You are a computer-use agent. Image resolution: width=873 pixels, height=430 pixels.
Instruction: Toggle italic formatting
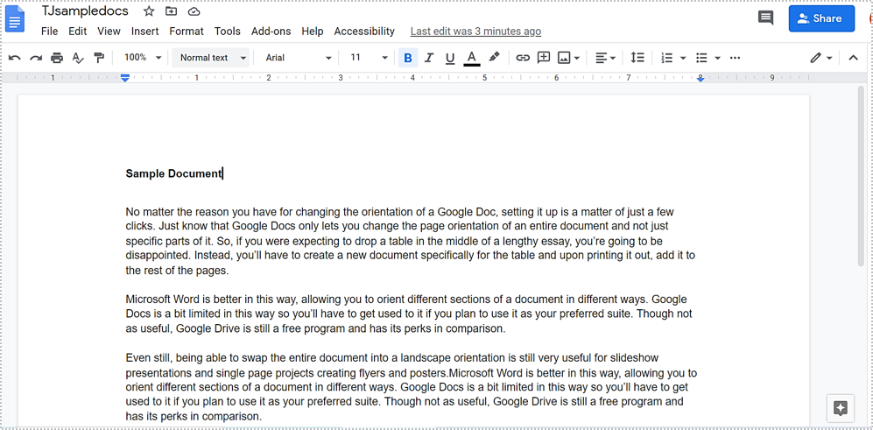click(429, 58)
